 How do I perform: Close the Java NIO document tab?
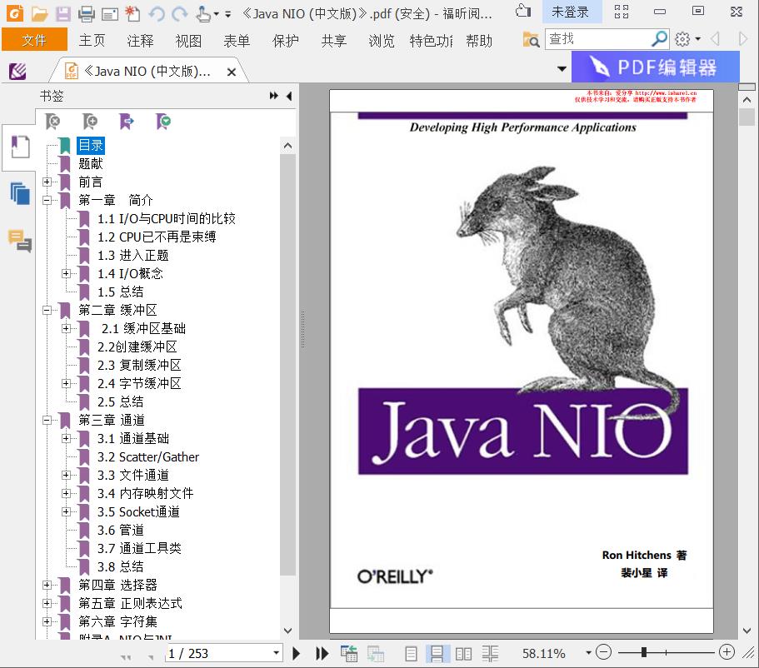tap(232, 72)
